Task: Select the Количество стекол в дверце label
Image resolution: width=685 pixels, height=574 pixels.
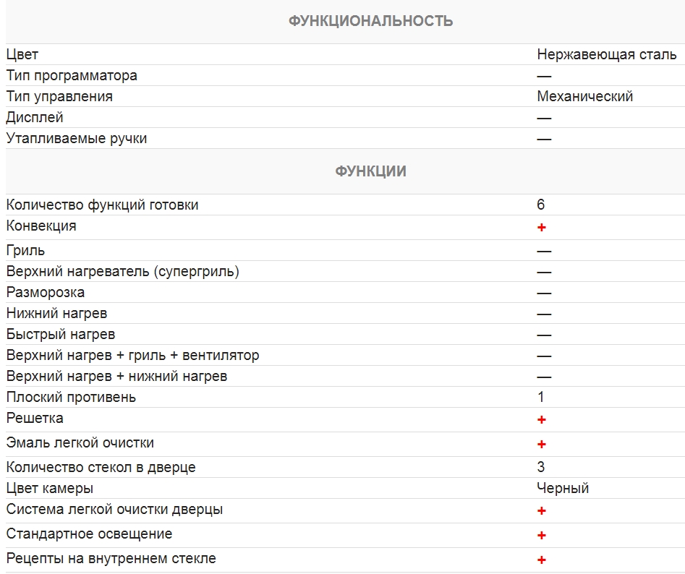Action: 101,467
